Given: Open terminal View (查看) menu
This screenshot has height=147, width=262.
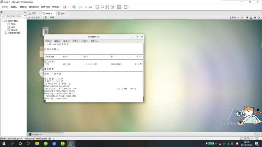Looking at the screenshot, I should tap(67, 41).
